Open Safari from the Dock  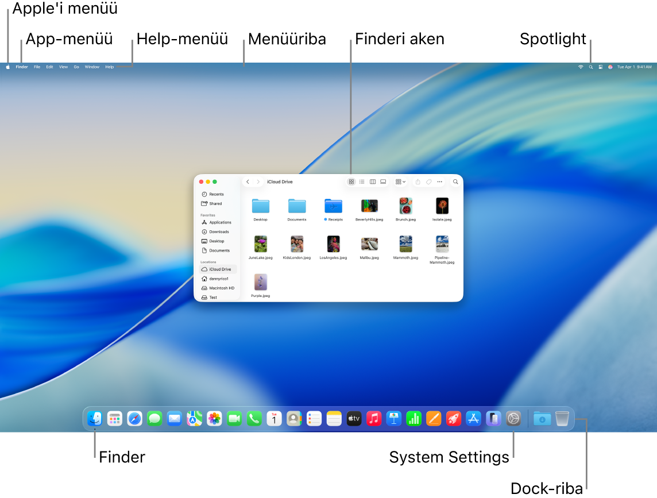click(134, 419)
